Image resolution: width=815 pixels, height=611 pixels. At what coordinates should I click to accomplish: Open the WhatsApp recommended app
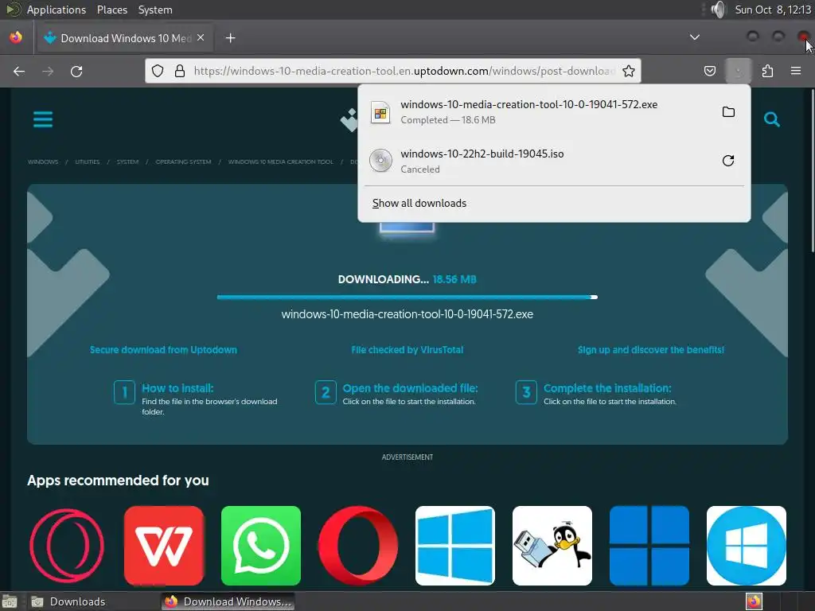(261, 546)
